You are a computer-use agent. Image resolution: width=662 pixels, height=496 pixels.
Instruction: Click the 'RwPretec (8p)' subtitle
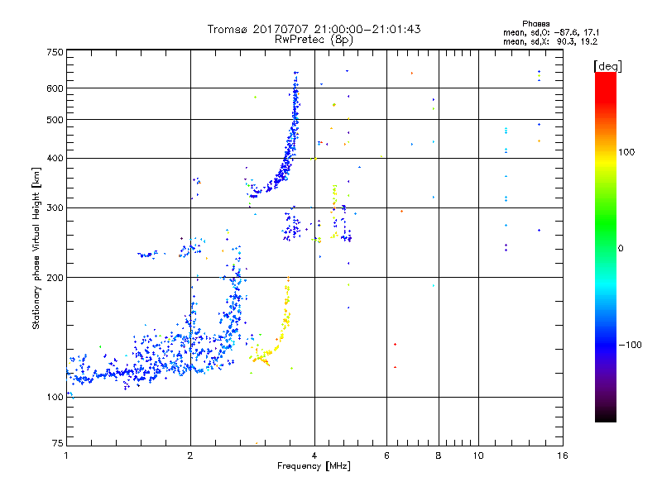tap(314, 40)
